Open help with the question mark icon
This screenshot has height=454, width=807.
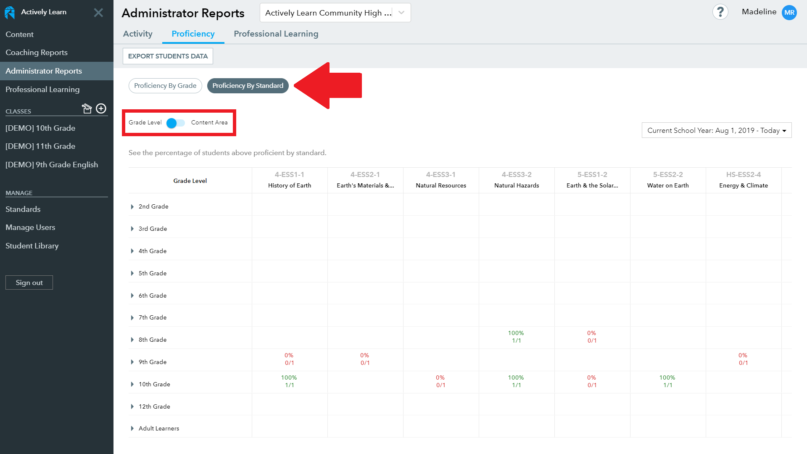click(720, 12)
